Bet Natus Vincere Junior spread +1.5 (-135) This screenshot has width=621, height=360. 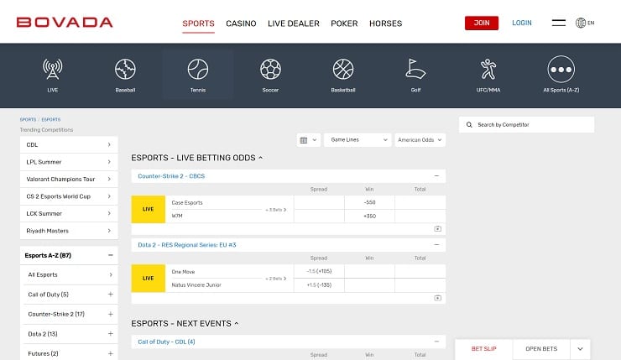click(x=319, y=285)
